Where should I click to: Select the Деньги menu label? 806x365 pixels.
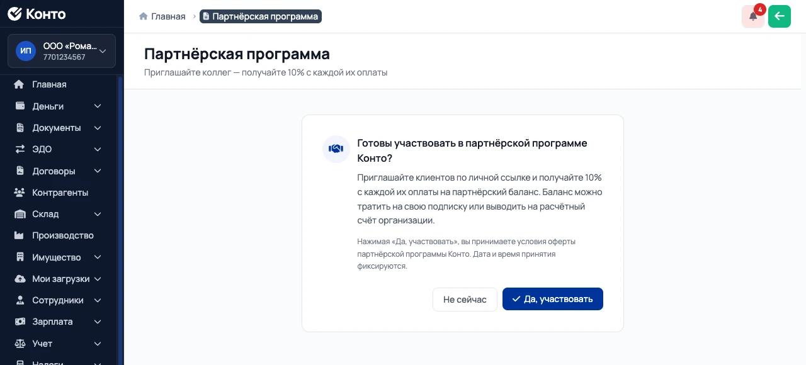(48, 106)
